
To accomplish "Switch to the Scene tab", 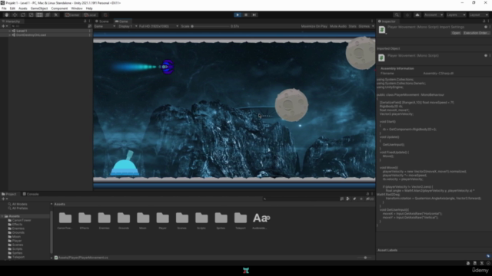I will pos(102,21).
